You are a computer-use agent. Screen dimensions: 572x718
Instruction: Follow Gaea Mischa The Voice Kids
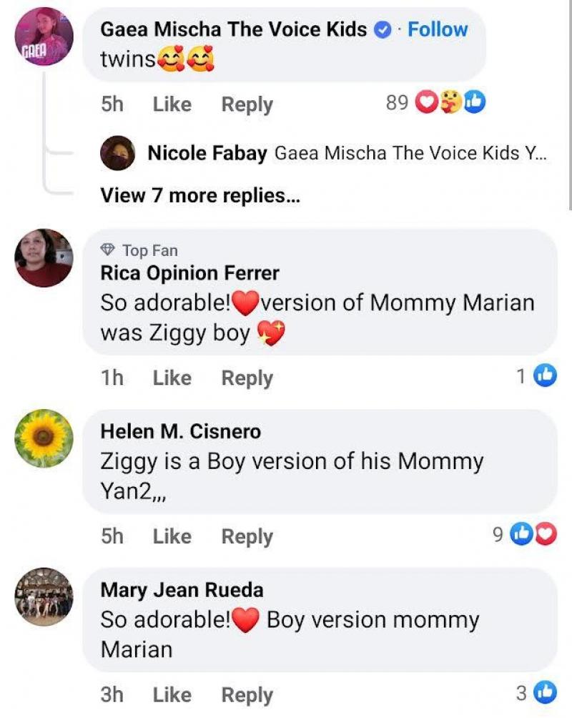point(438,30)
